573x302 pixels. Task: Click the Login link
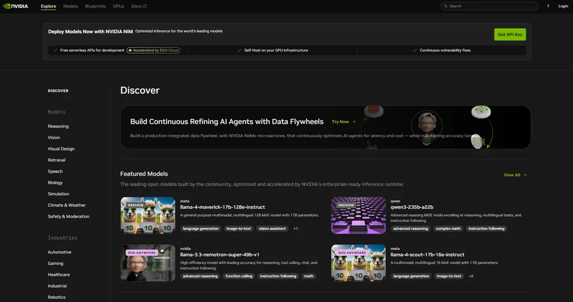coord(563,6)
